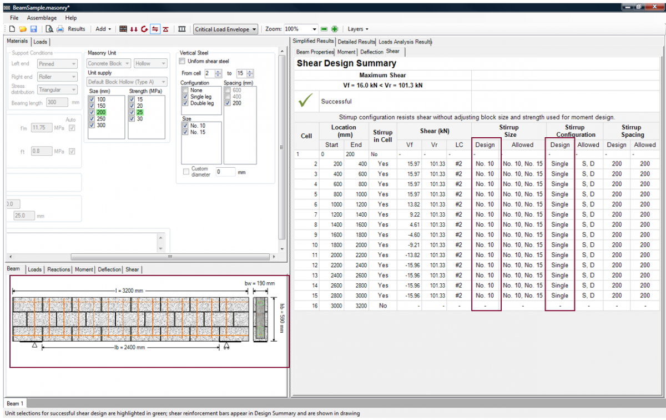Click the red brick wall icon
Viewport: 666px width, 420px height.
(x=123, y=29)
